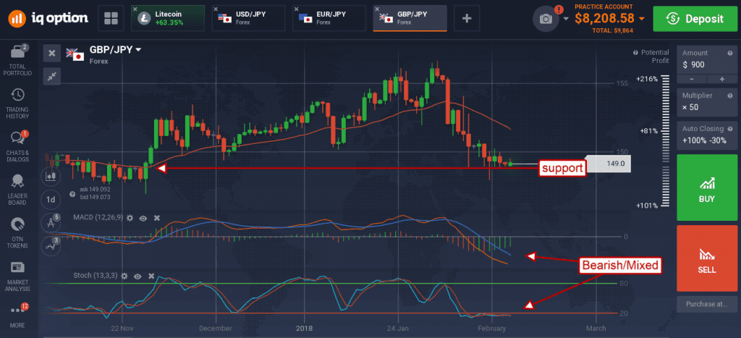Click the ask/bid help question icon
741x338 pixels.
[72, 194]
